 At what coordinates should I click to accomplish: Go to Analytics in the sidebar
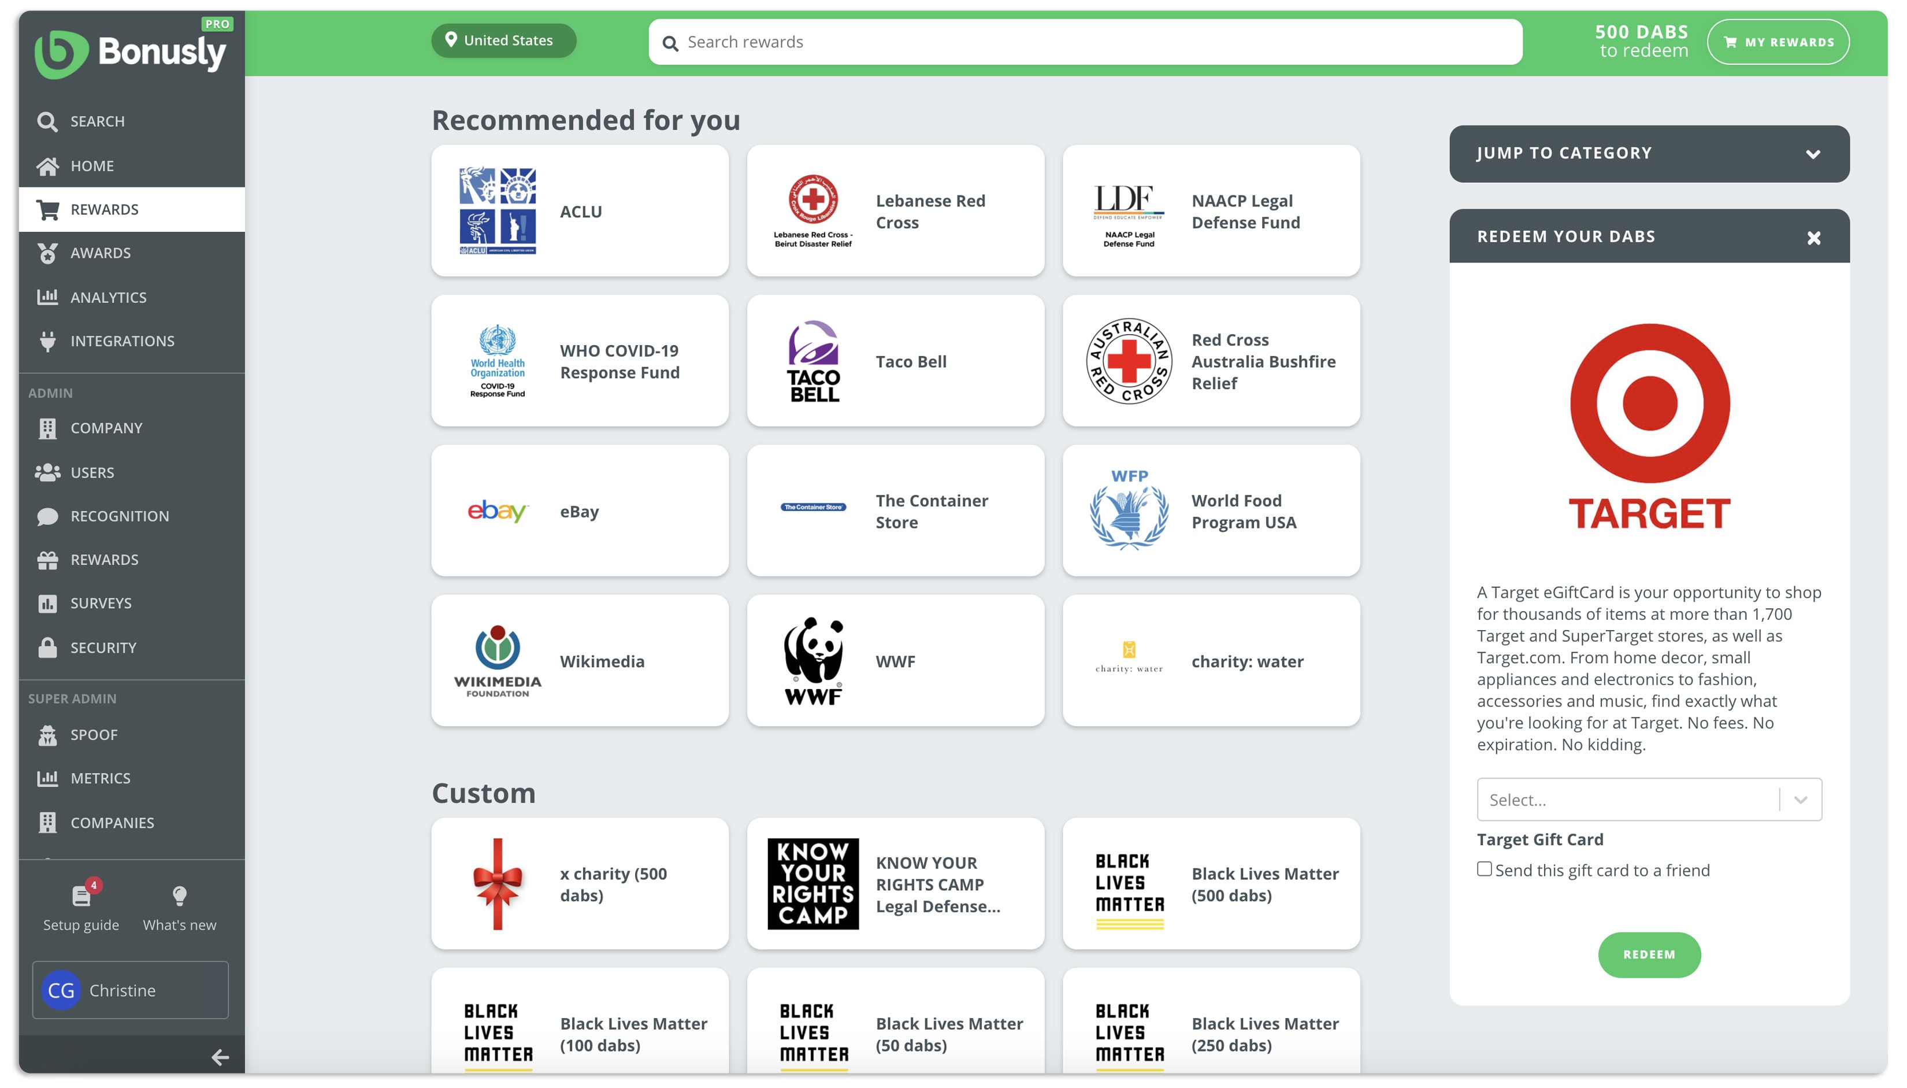click(108, 297)
